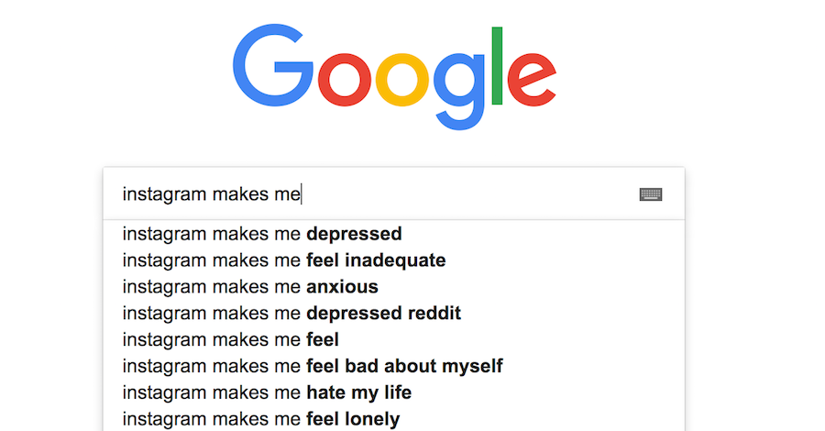Click the blue lowercase g in the logo
This screenshot has width=825, height=431.
point(459,92)
